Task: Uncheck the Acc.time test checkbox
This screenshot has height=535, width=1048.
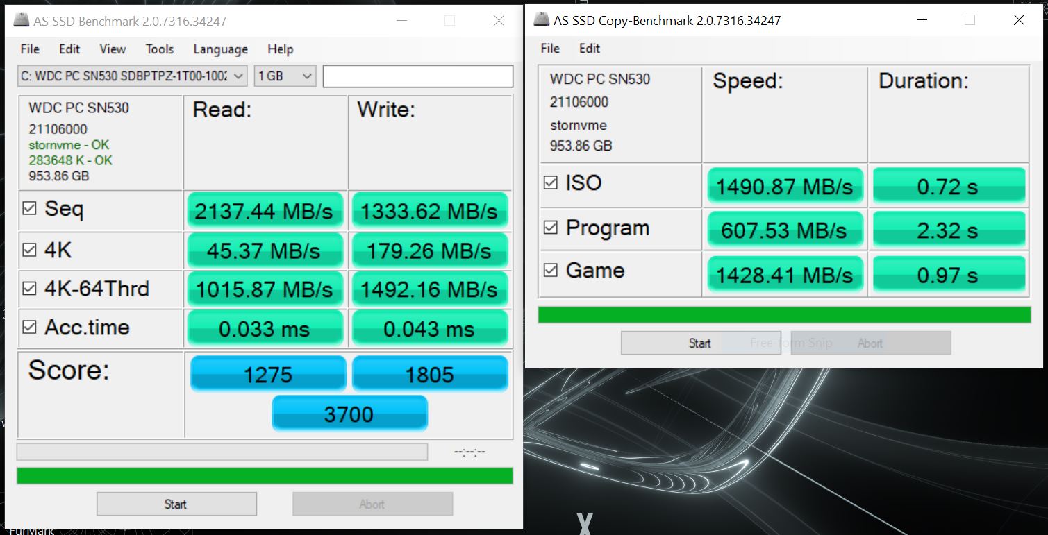Action: click(29, 327)
